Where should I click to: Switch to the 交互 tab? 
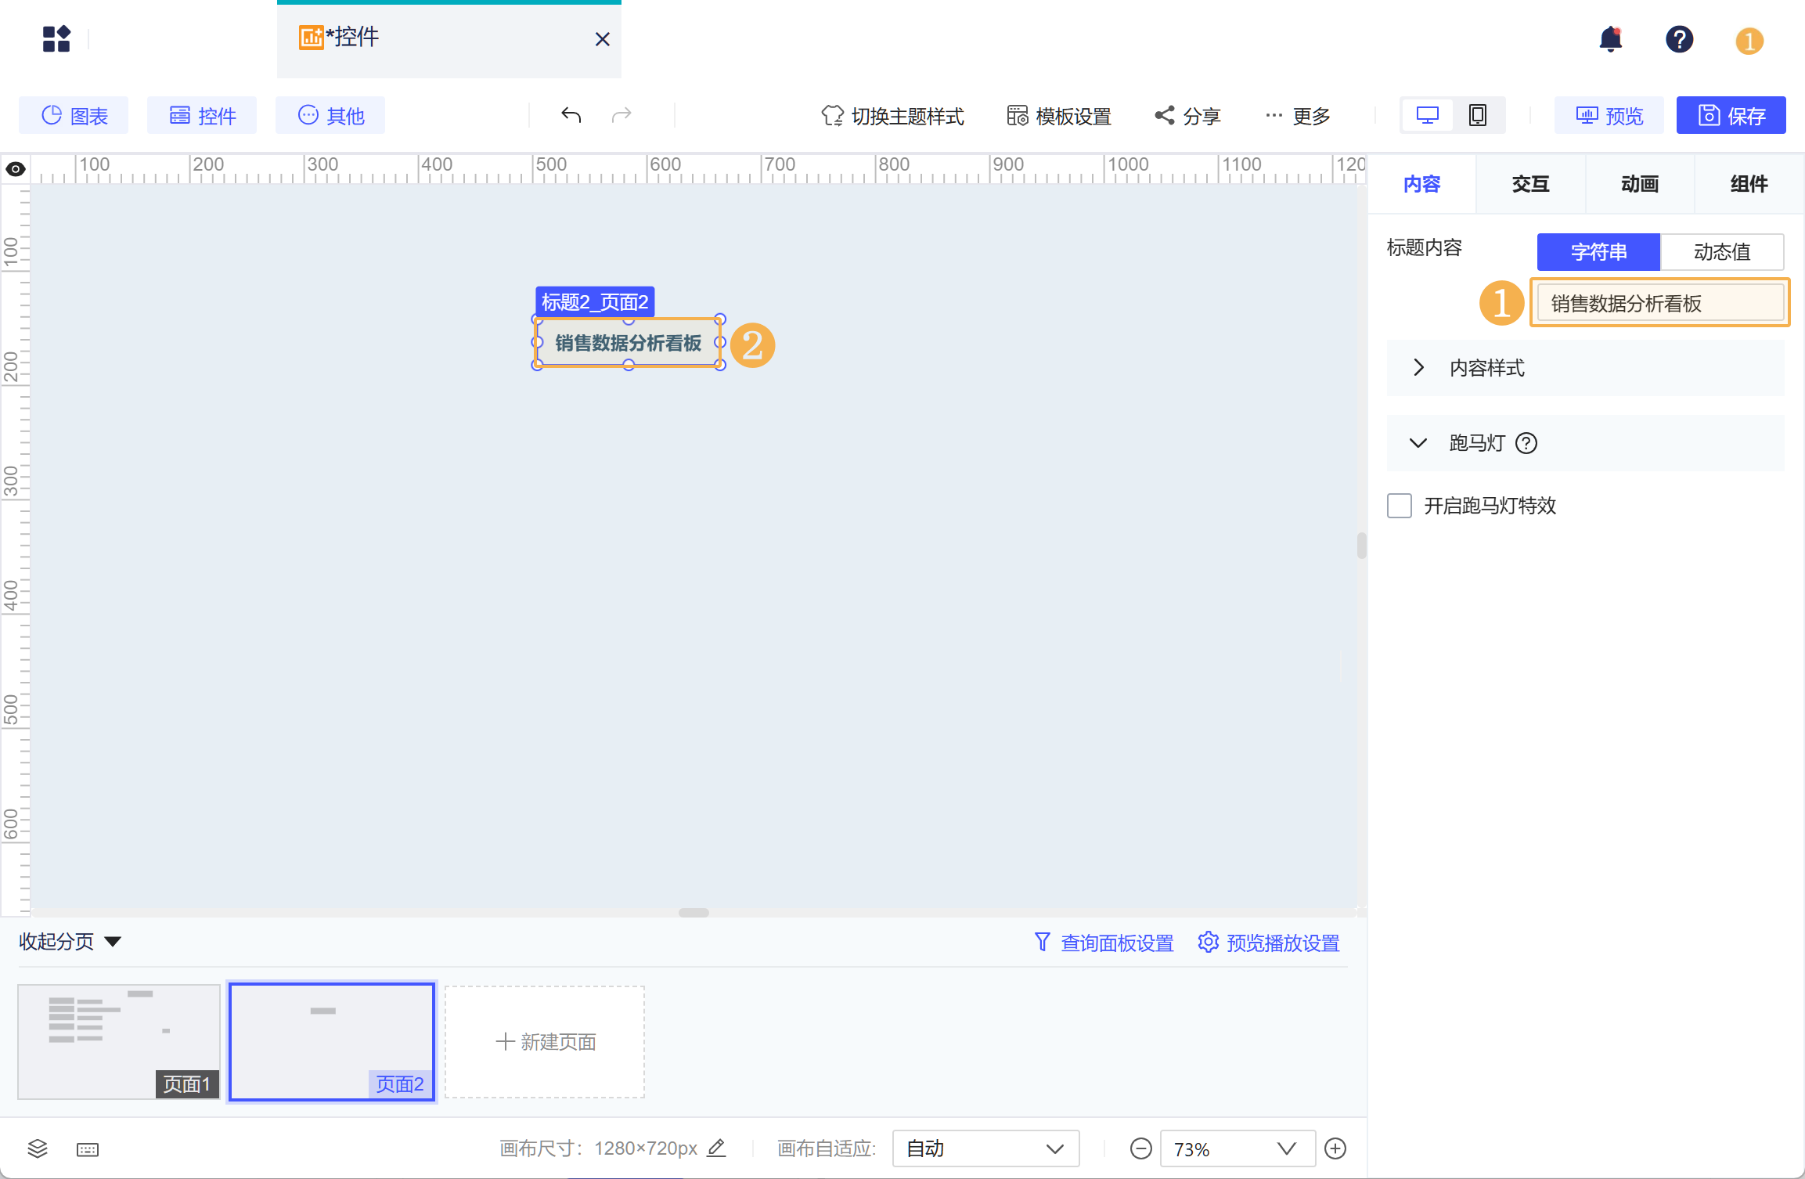tap(1530, 184)
